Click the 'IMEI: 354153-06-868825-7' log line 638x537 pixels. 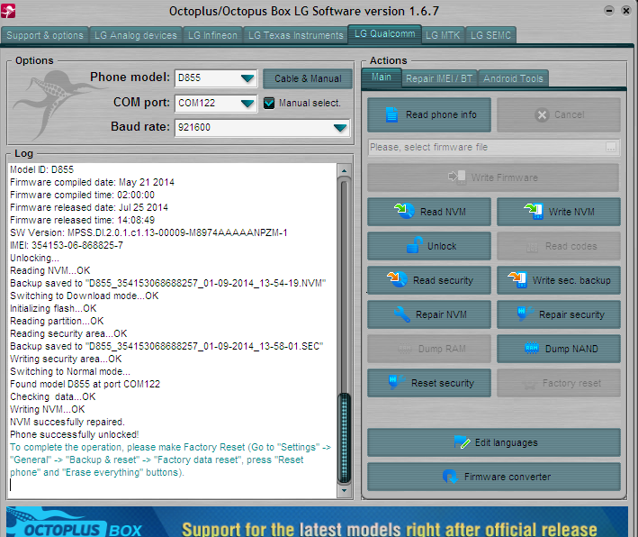[x=67, y=245]
